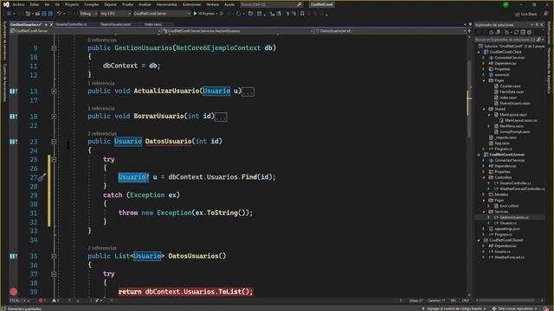Screen dimensions: 554x311
Task: Click the Save file toolbar icon
Action: 44,14
